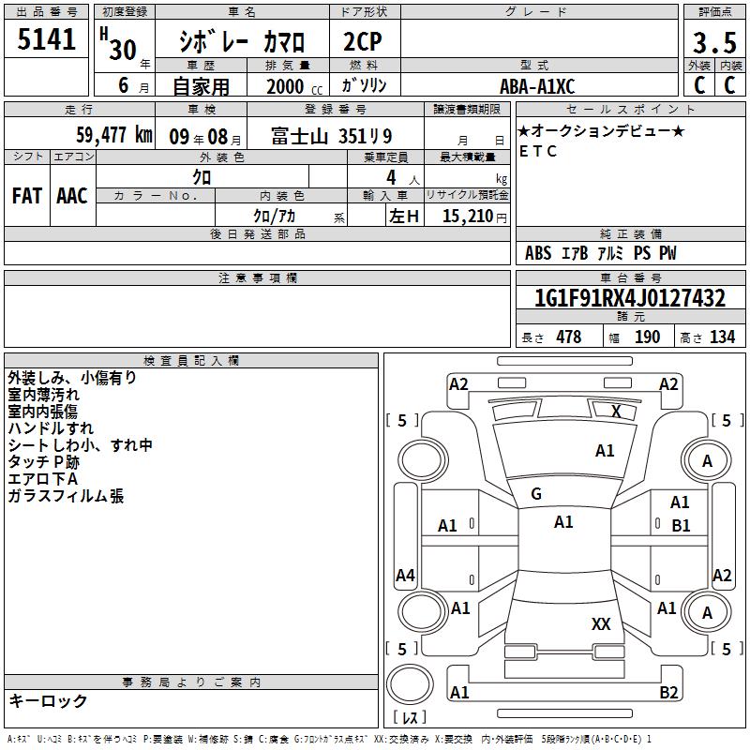Click the shift type FAT
Image resolution: width=750 pixels, height=750 pixels.
point(27,196)
